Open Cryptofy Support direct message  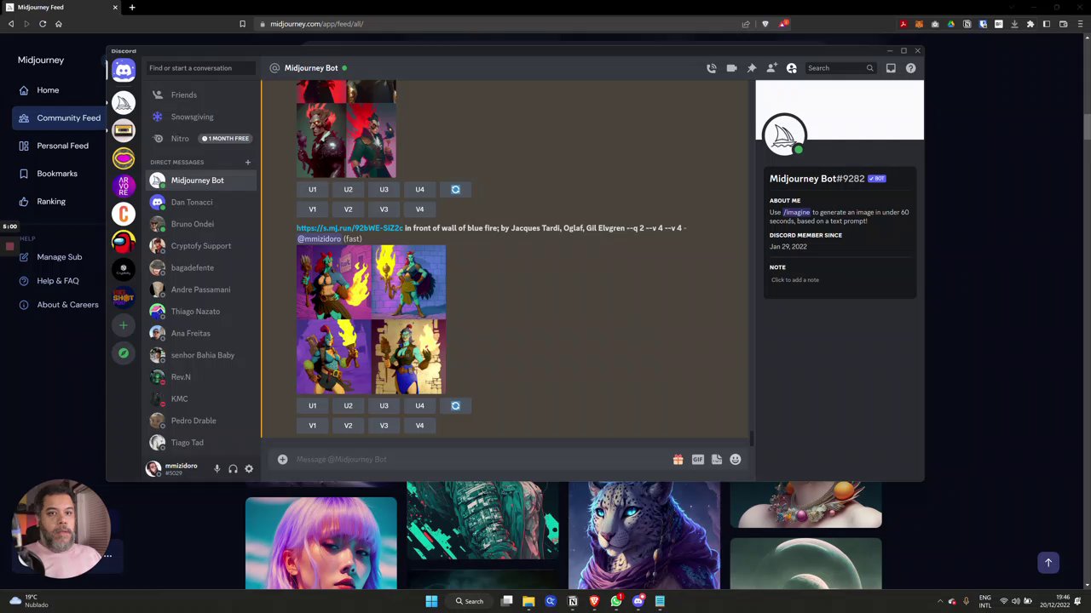point(200,246)
